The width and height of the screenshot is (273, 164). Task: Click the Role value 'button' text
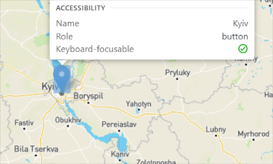[235, 36]
